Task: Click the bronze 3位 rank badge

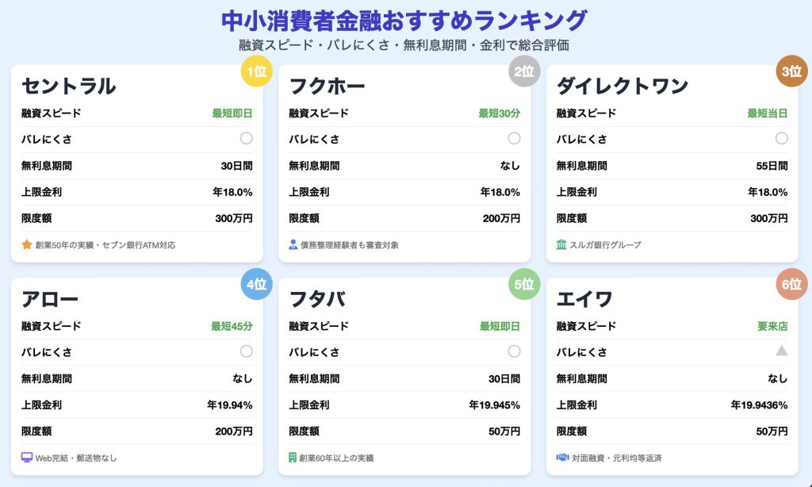Action: tap(792, 71)
